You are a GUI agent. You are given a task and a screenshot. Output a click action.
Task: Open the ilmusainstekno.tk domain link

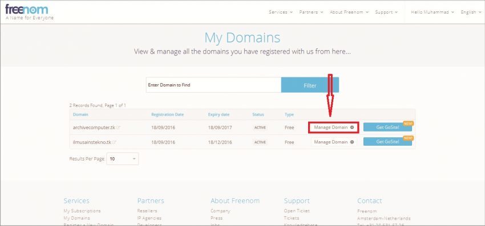tap(92, 142)
